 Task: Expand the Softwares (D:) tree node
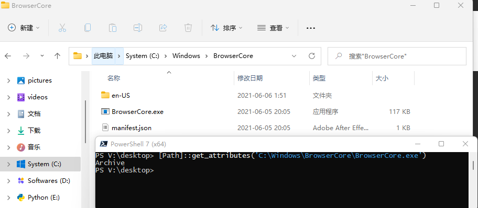pyautogui.click(x=9, y=181)
